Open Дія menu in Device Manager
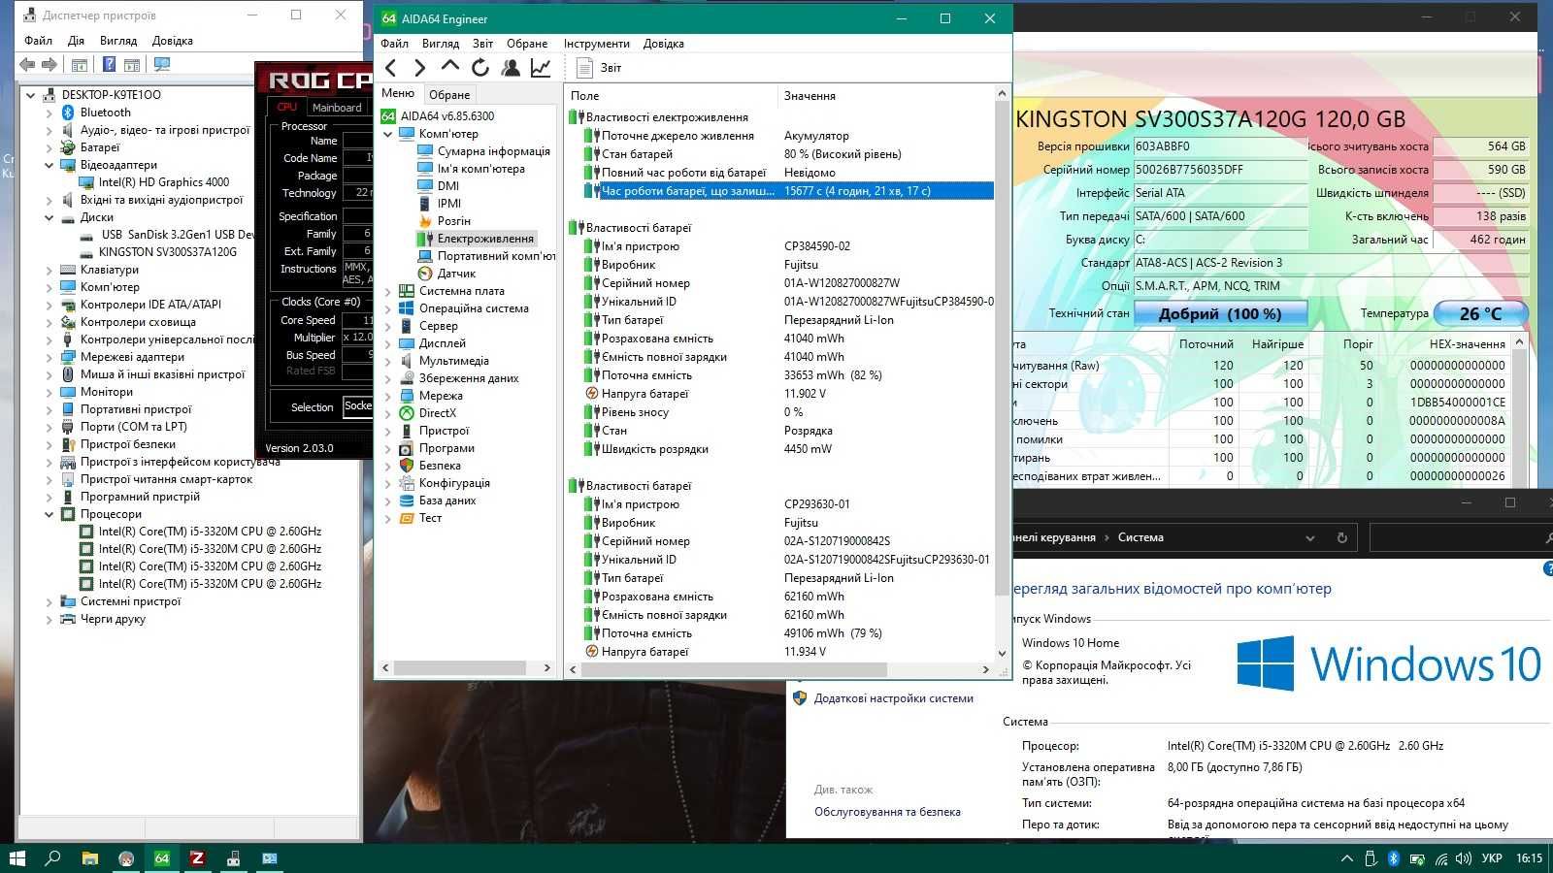 tap(76, 41)
